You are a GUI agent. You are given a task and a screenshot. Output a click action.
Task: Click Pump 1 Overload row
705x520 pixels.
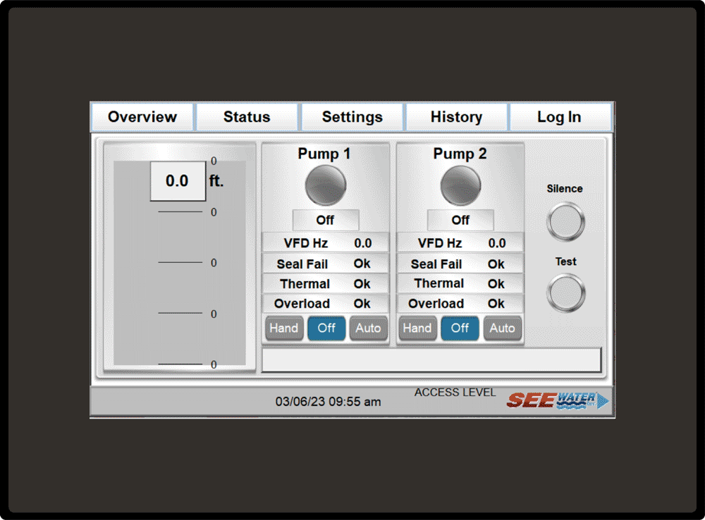pyautogui.click(x=326, y=304)
